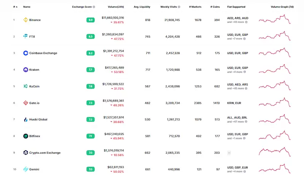Click the Coinbase Exchange logo icon
The width and height of the screenshot is (304, 175).
[26, 53]
